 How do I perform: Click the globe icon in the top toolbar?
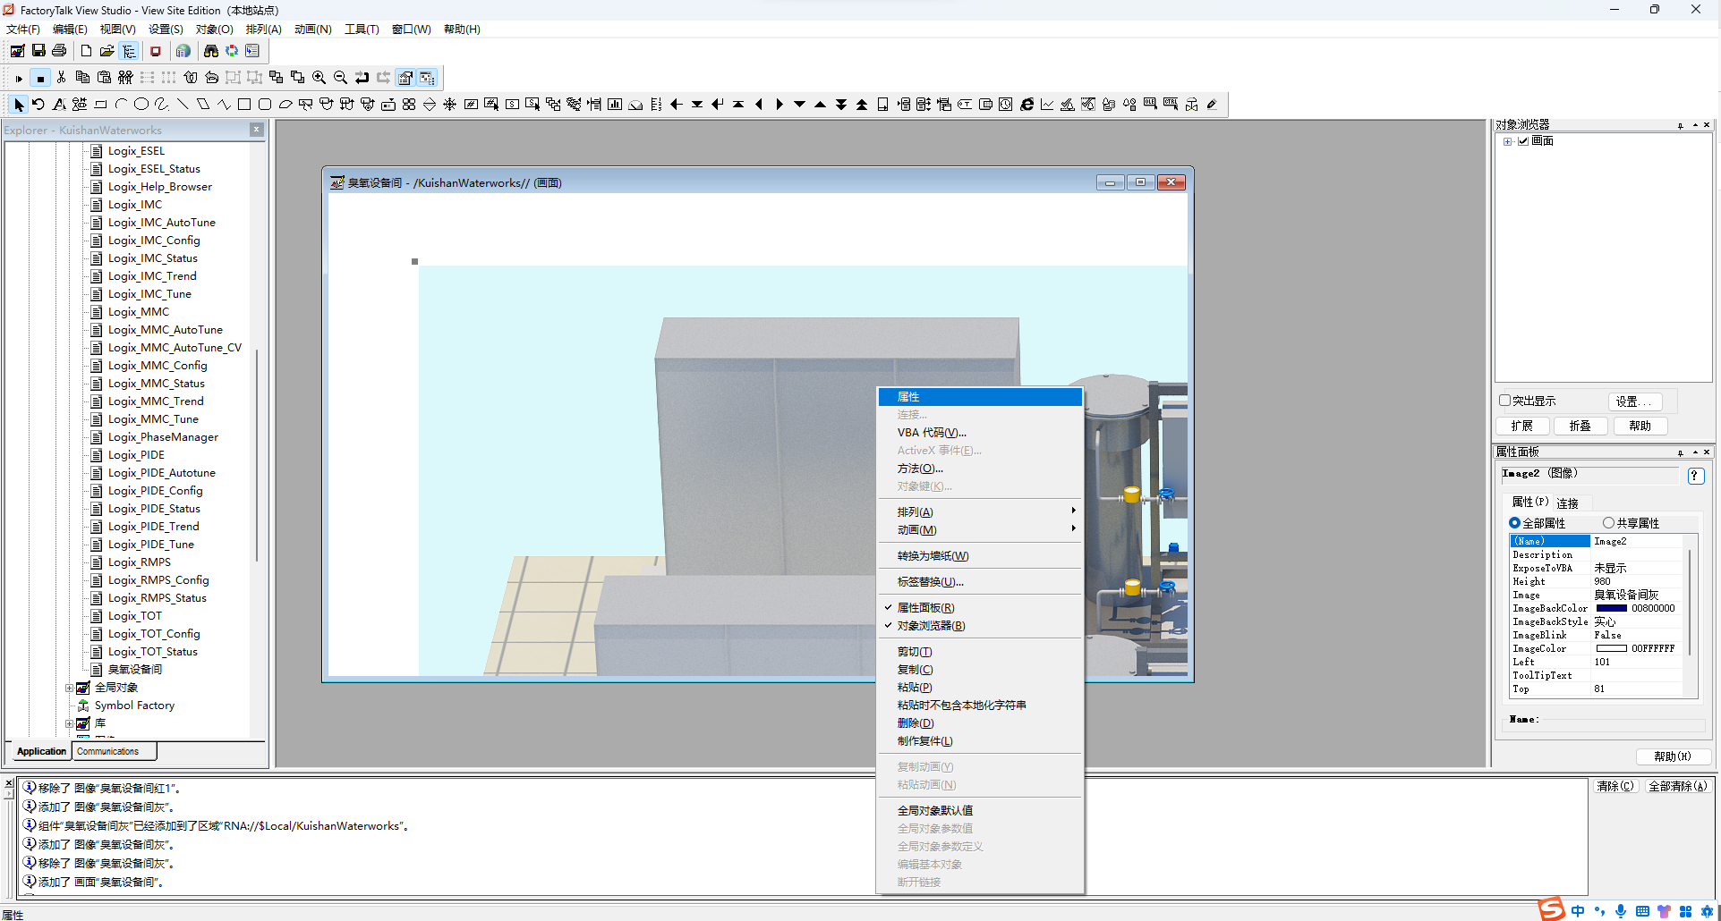coord(183,51)
